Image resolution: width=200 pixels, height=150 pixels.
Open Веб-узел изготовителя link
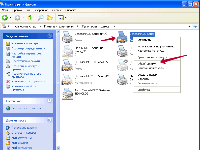tap(26, 108)
